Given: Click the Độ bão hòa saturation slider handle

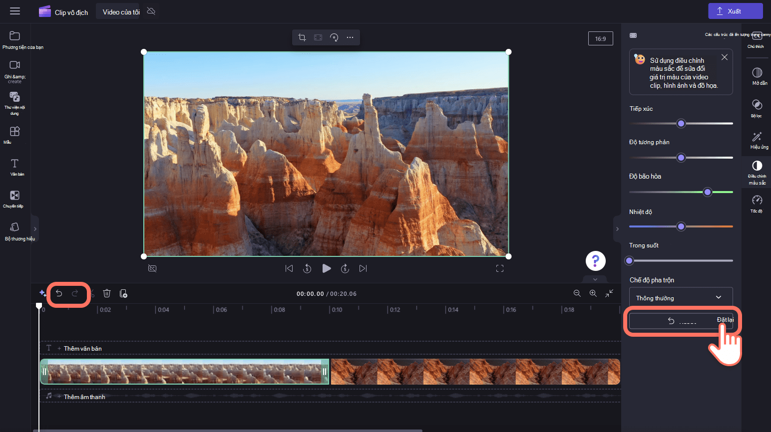Looking at the screenshot, I should pos(707,192).
